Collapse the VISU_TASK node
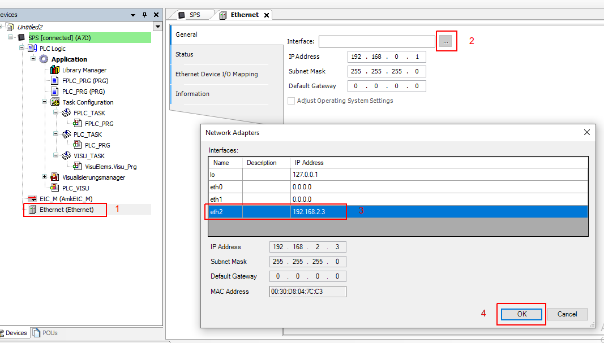This screenshot has height=343, width=604. tap(56, 156)
